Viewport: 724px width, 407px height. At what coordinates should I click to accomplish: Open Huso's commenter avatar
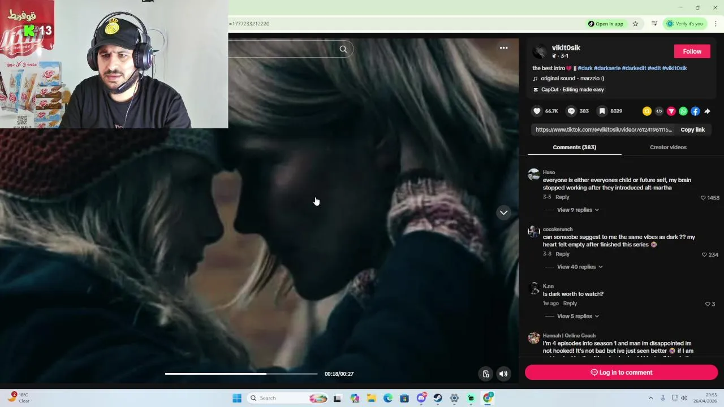(533, 174)
